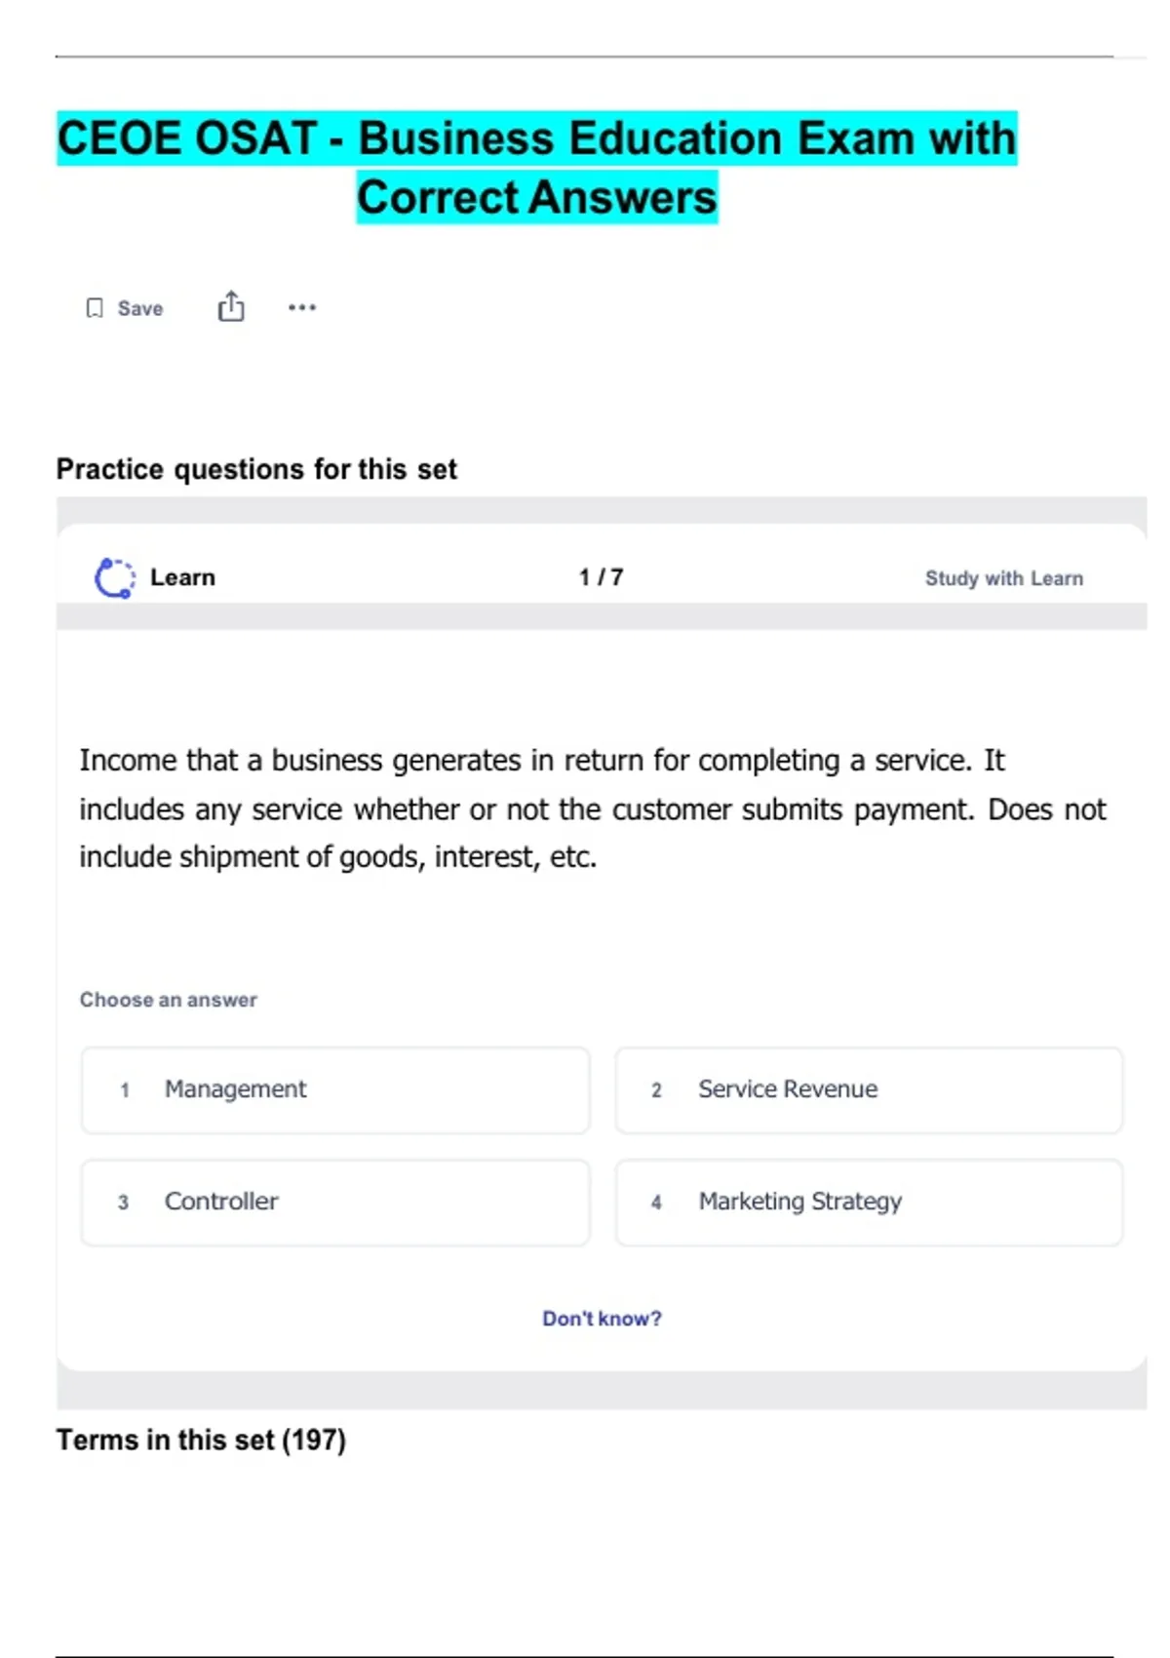
Task: Click the Terms in this set (197) heading
Action: click(x=201, y=1440)
